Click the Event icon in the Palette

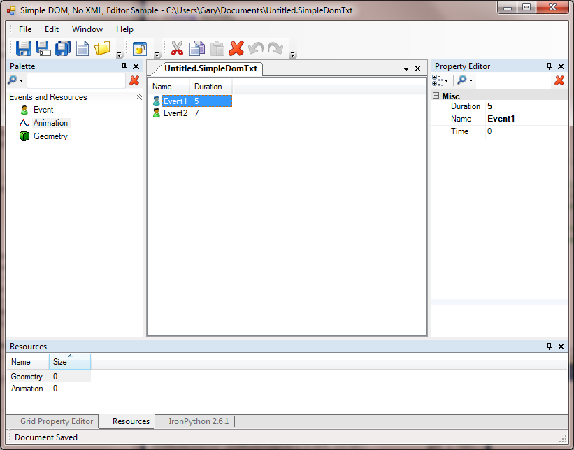click(x=24, y=110)
